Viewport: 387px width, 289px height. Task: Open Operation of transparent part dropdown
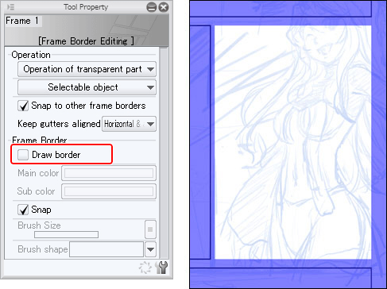point(87,69)
